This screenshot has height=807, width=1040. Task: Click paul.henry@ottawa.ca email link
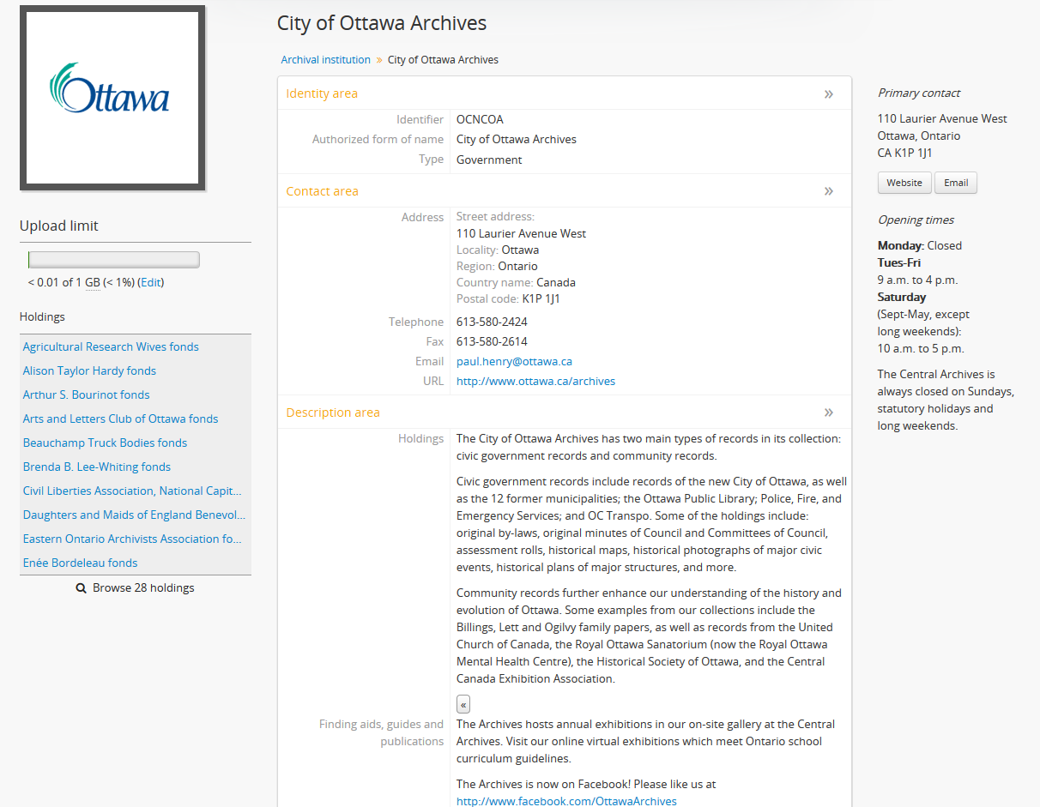click(514, 362)
